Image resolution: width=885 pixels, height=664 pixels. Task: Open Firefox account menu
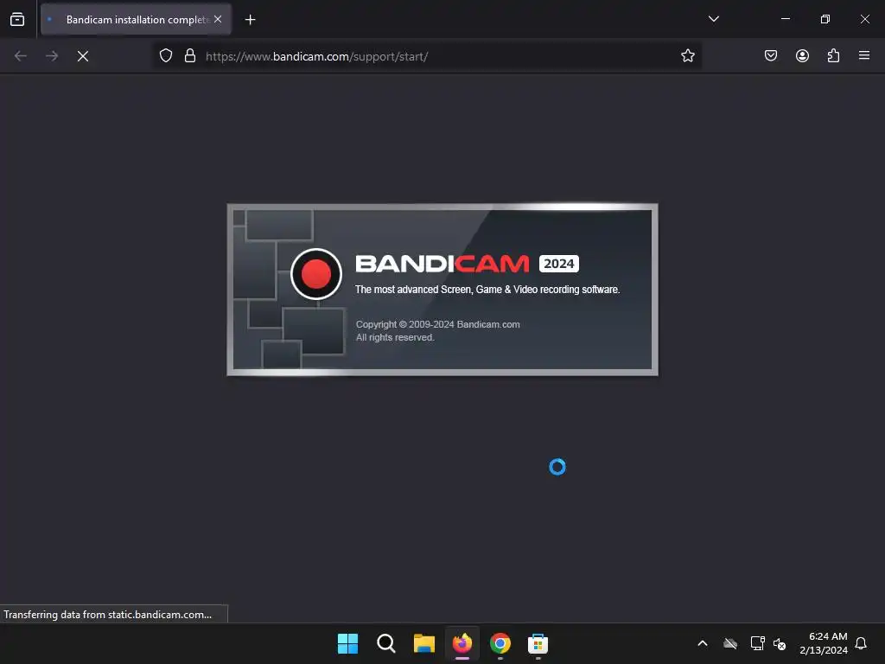click(x=802, y=56)
